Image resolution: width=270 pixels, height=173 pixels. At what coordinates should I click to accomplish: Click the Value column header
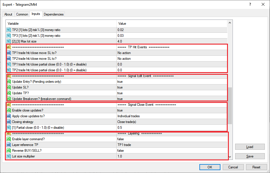pyautogui.click(x=172, y=24)
